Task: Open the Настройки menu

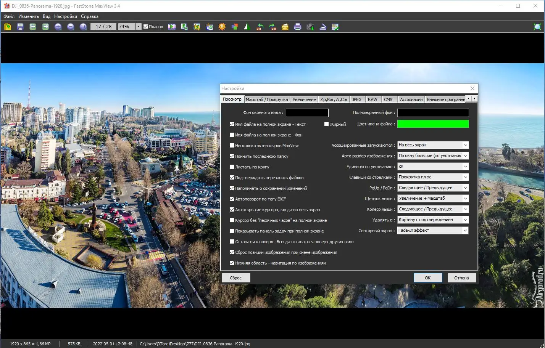Action: (65, 16)
